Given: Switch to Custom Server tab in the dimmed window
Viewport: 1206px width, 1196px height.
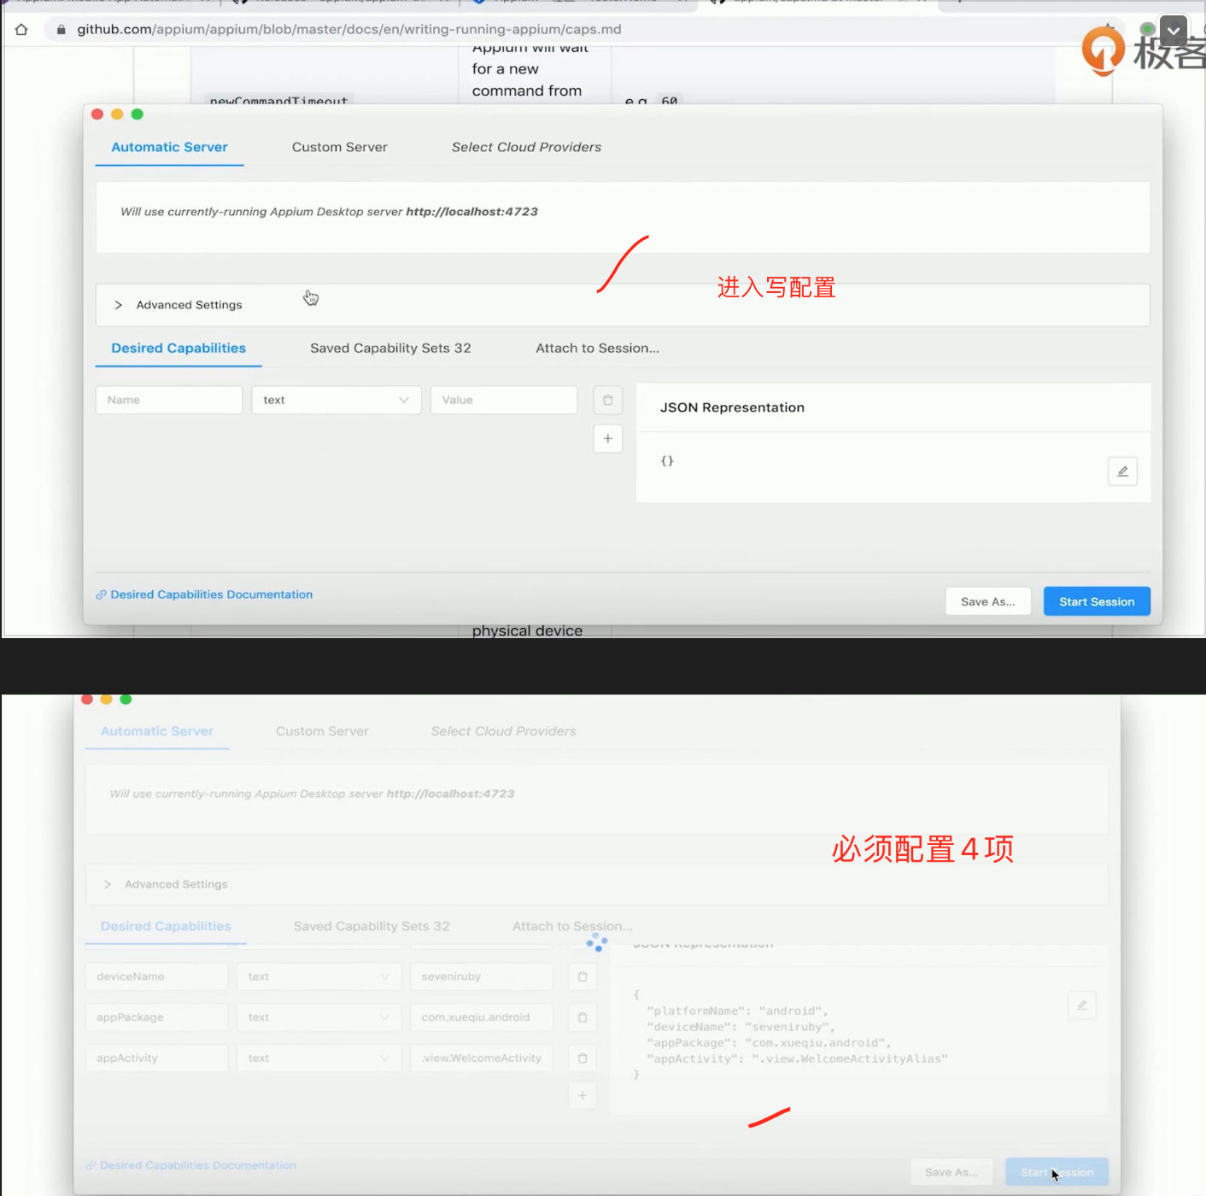Looking at the screenshot, I should pos(322,731).
